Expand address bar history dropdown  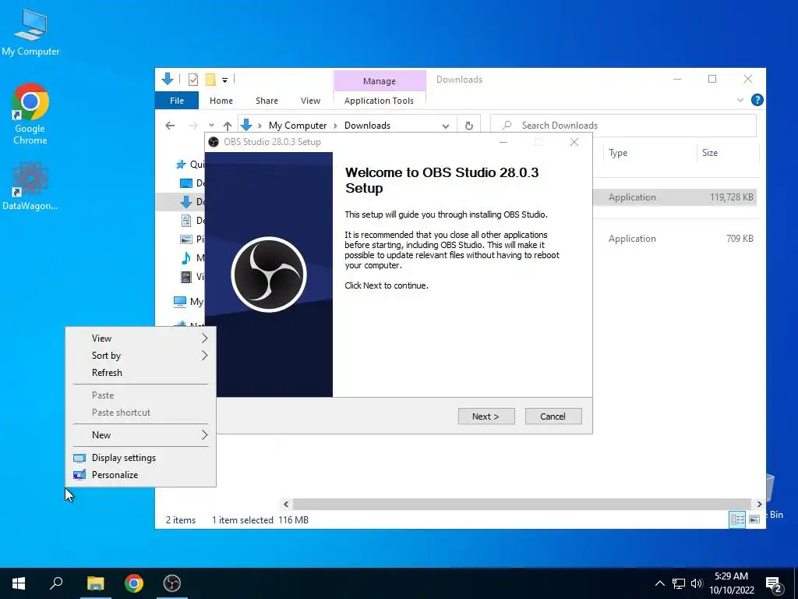coord(446,126)
